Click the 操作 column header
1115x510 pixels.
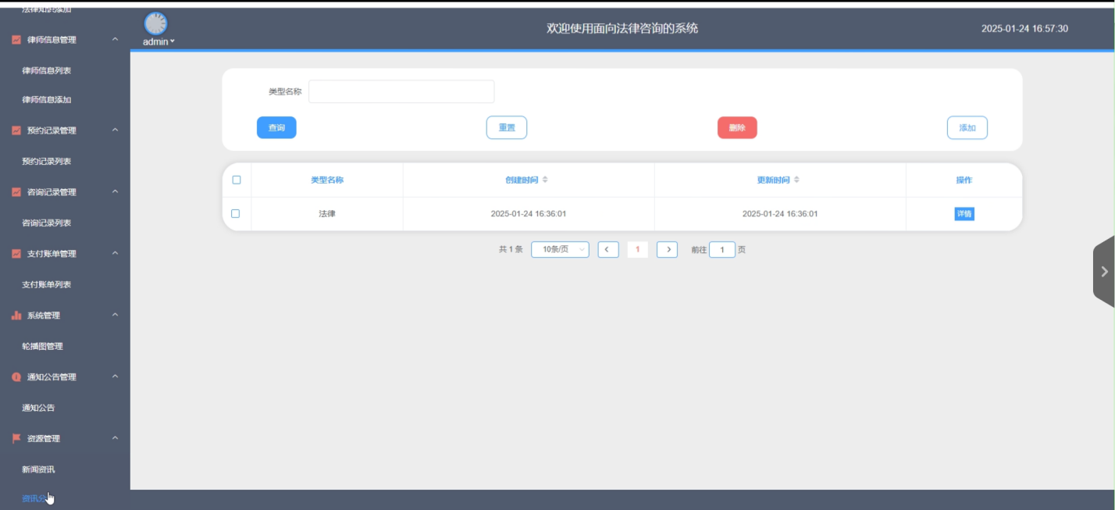(x=964, y=180)
